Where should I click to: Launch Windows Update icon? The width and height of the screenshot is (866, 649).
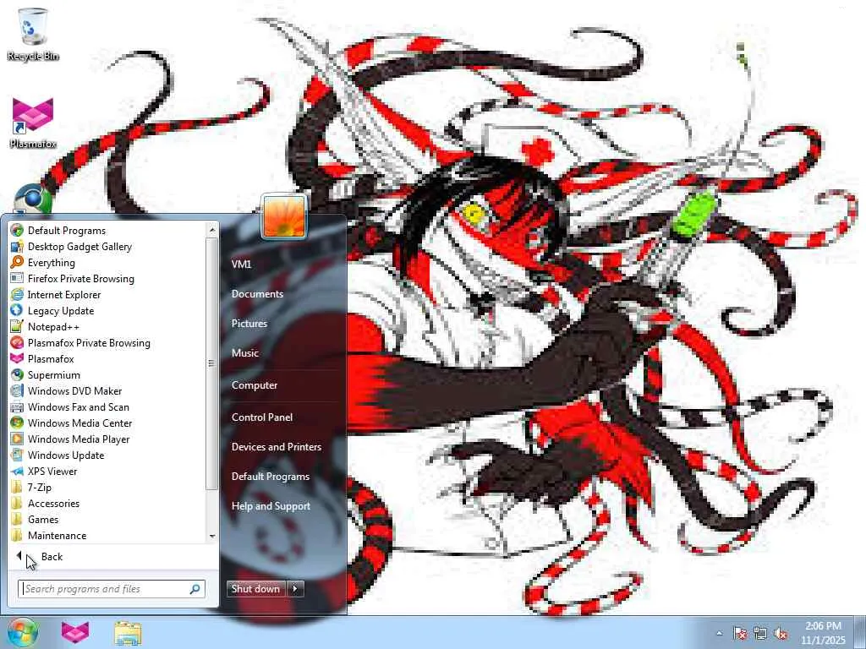pyautogui.click(x=17, y=455)
